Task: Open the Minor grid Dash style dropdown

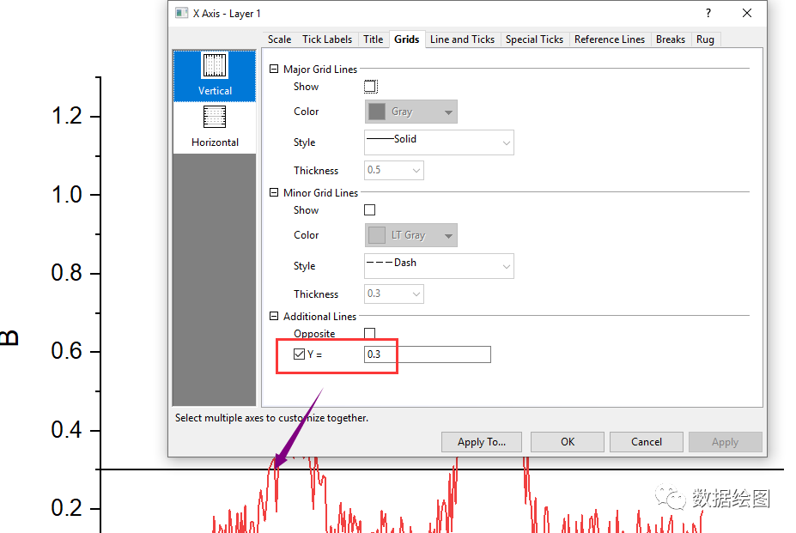Action: pyautogui.click(x=439, y=266)
